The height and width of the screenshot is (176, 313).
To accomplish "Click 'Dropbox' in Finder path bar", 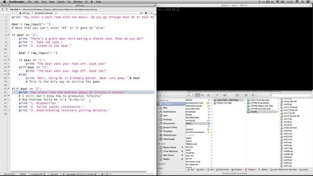I will click(x=236, y=170).
